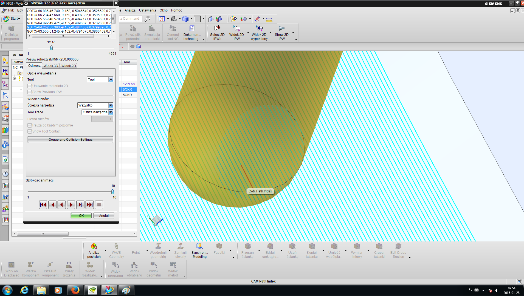The height and width of the screenshot is (297, 524).
Task: Click step forward playback button
Action: [80, 205]
